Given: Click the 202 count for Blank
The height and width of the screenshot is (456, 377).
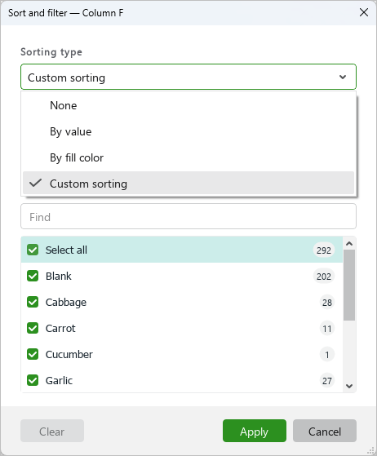Looking at the screenshot, I should pos(324,277).
